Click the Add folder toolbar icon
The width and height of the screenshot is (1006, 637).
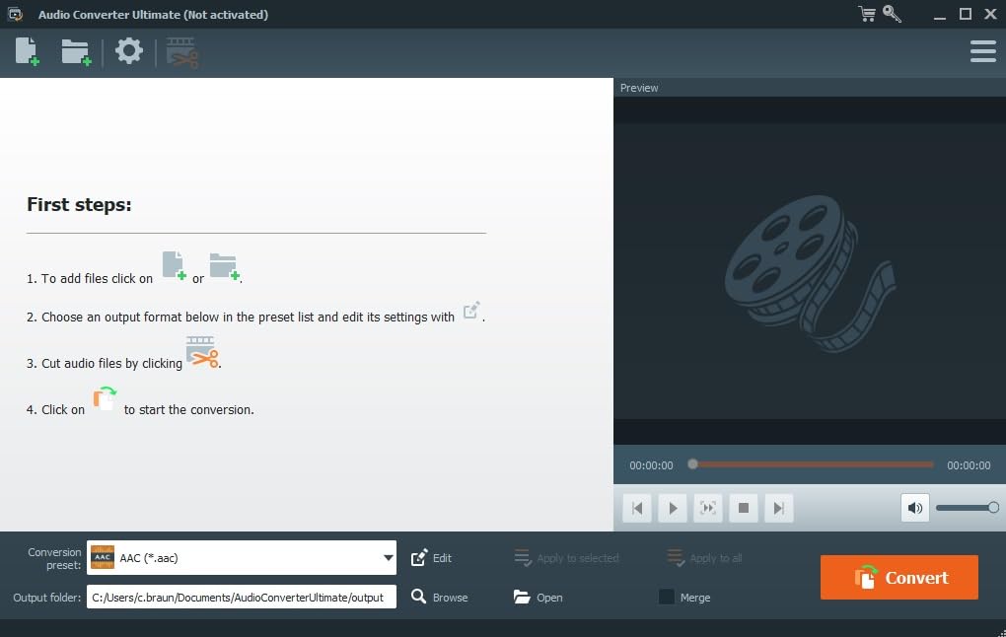coord(76,51)
